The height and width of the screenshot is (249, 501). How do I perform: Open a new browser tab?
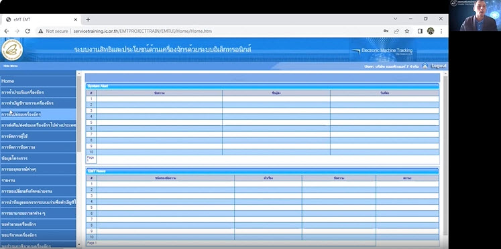pyautogui.click(x=88, y=19)
